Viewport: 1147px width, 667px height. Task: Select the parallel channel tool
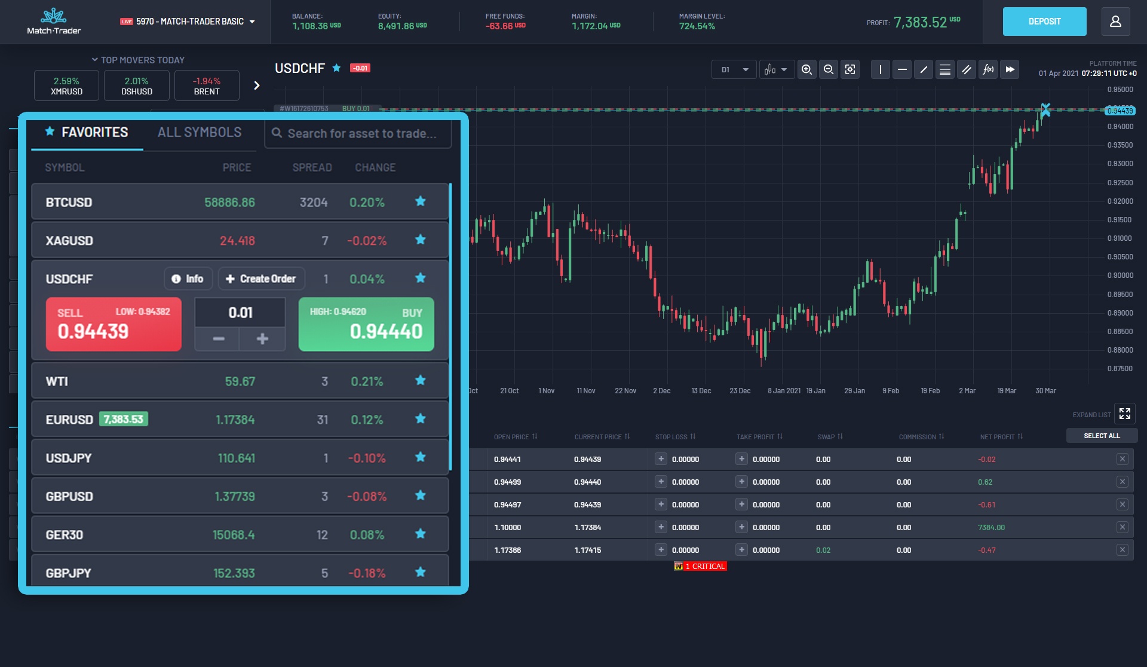click(966, 69)
